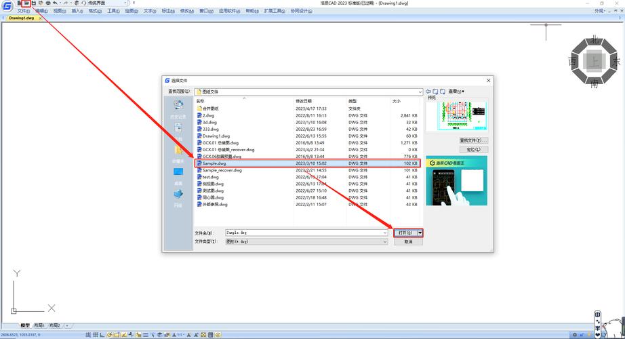Viewport: 625px width, 339px height.
Task: Expand the 查找范围 folder dropdown
Action: (420, 92)
